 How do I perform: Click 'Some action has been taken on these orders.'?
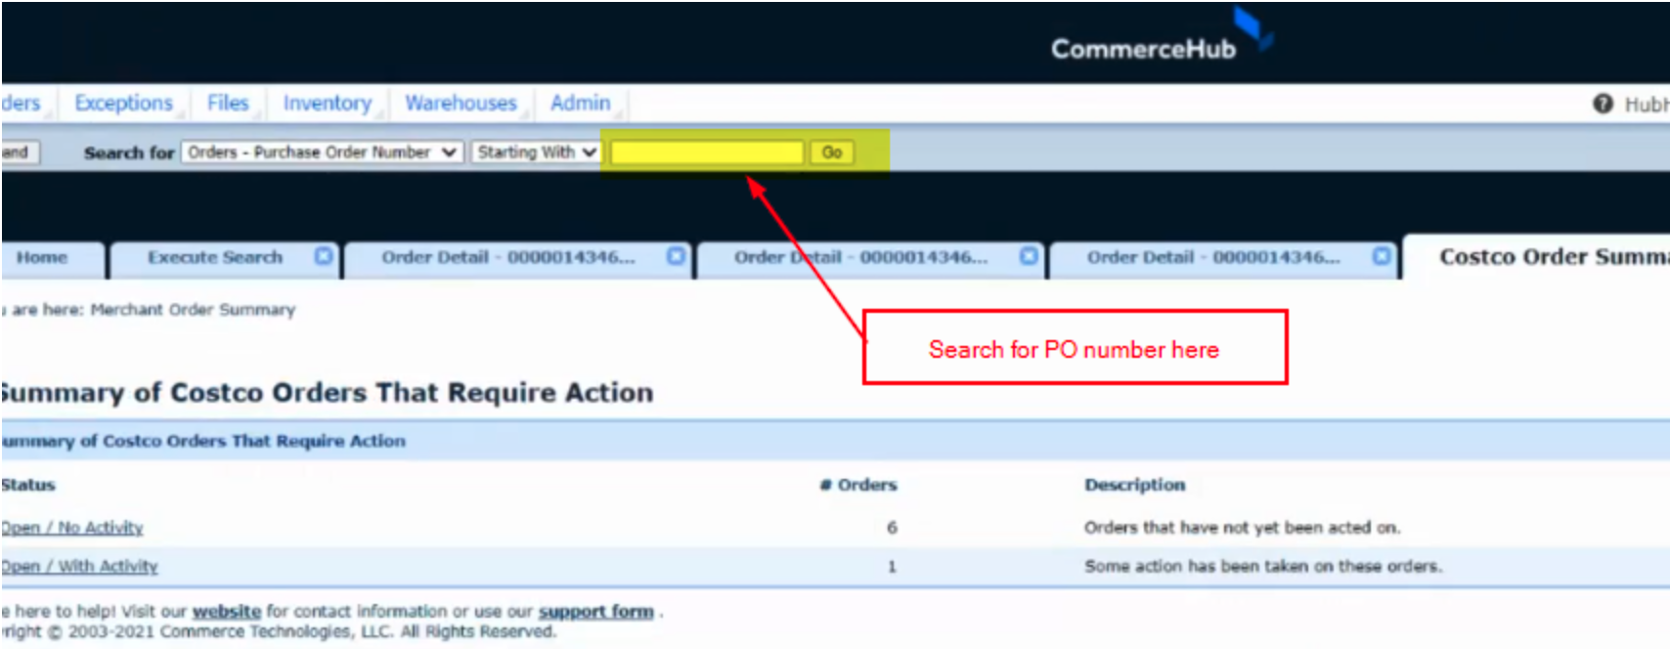1262,566
